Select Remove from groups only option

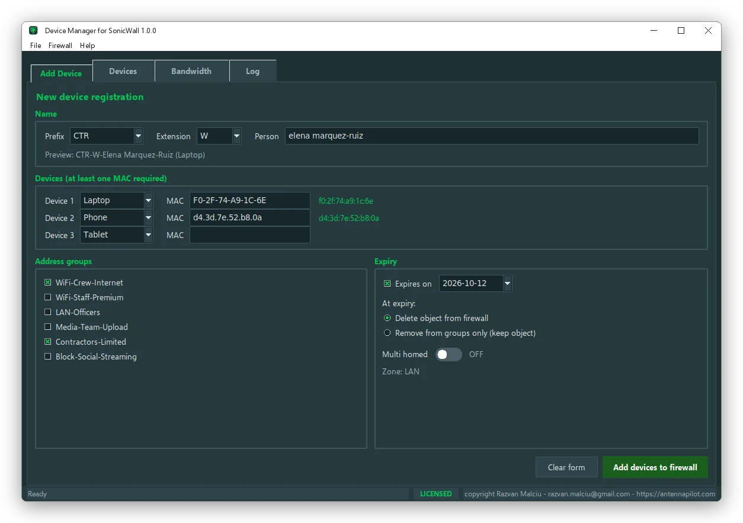[x=387, y=333]
